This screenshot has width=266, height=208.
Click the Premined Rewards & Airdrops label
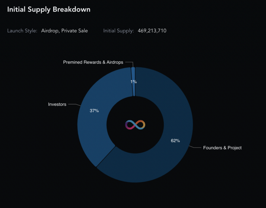[x=93, y=62]
